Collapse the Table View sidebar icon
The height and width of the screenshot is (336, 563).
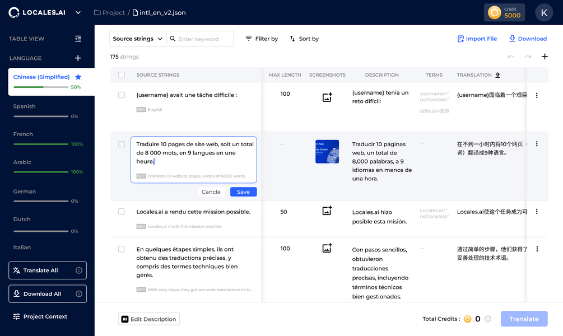point(78,39)
